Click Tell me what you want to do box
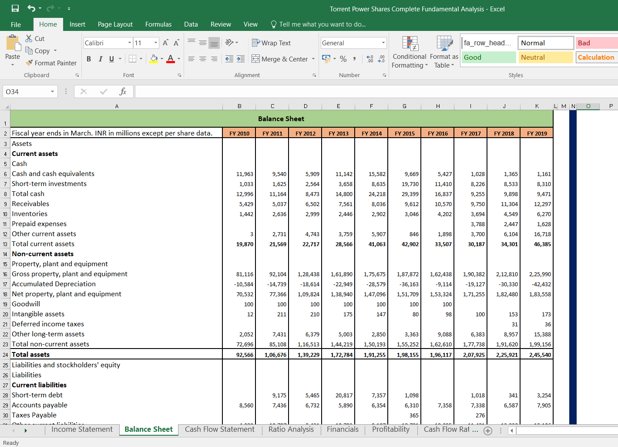The width and height of the screenshot is (618, 447). (x=318, y=24)
